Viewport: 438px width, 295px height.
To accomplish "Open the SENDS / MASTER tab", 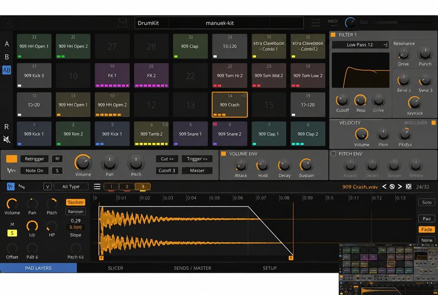I will coord(193,268).
